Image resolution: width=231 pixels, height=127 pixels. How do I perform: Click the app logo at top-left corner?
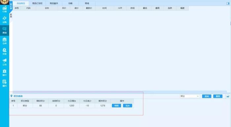click(5, 2)
